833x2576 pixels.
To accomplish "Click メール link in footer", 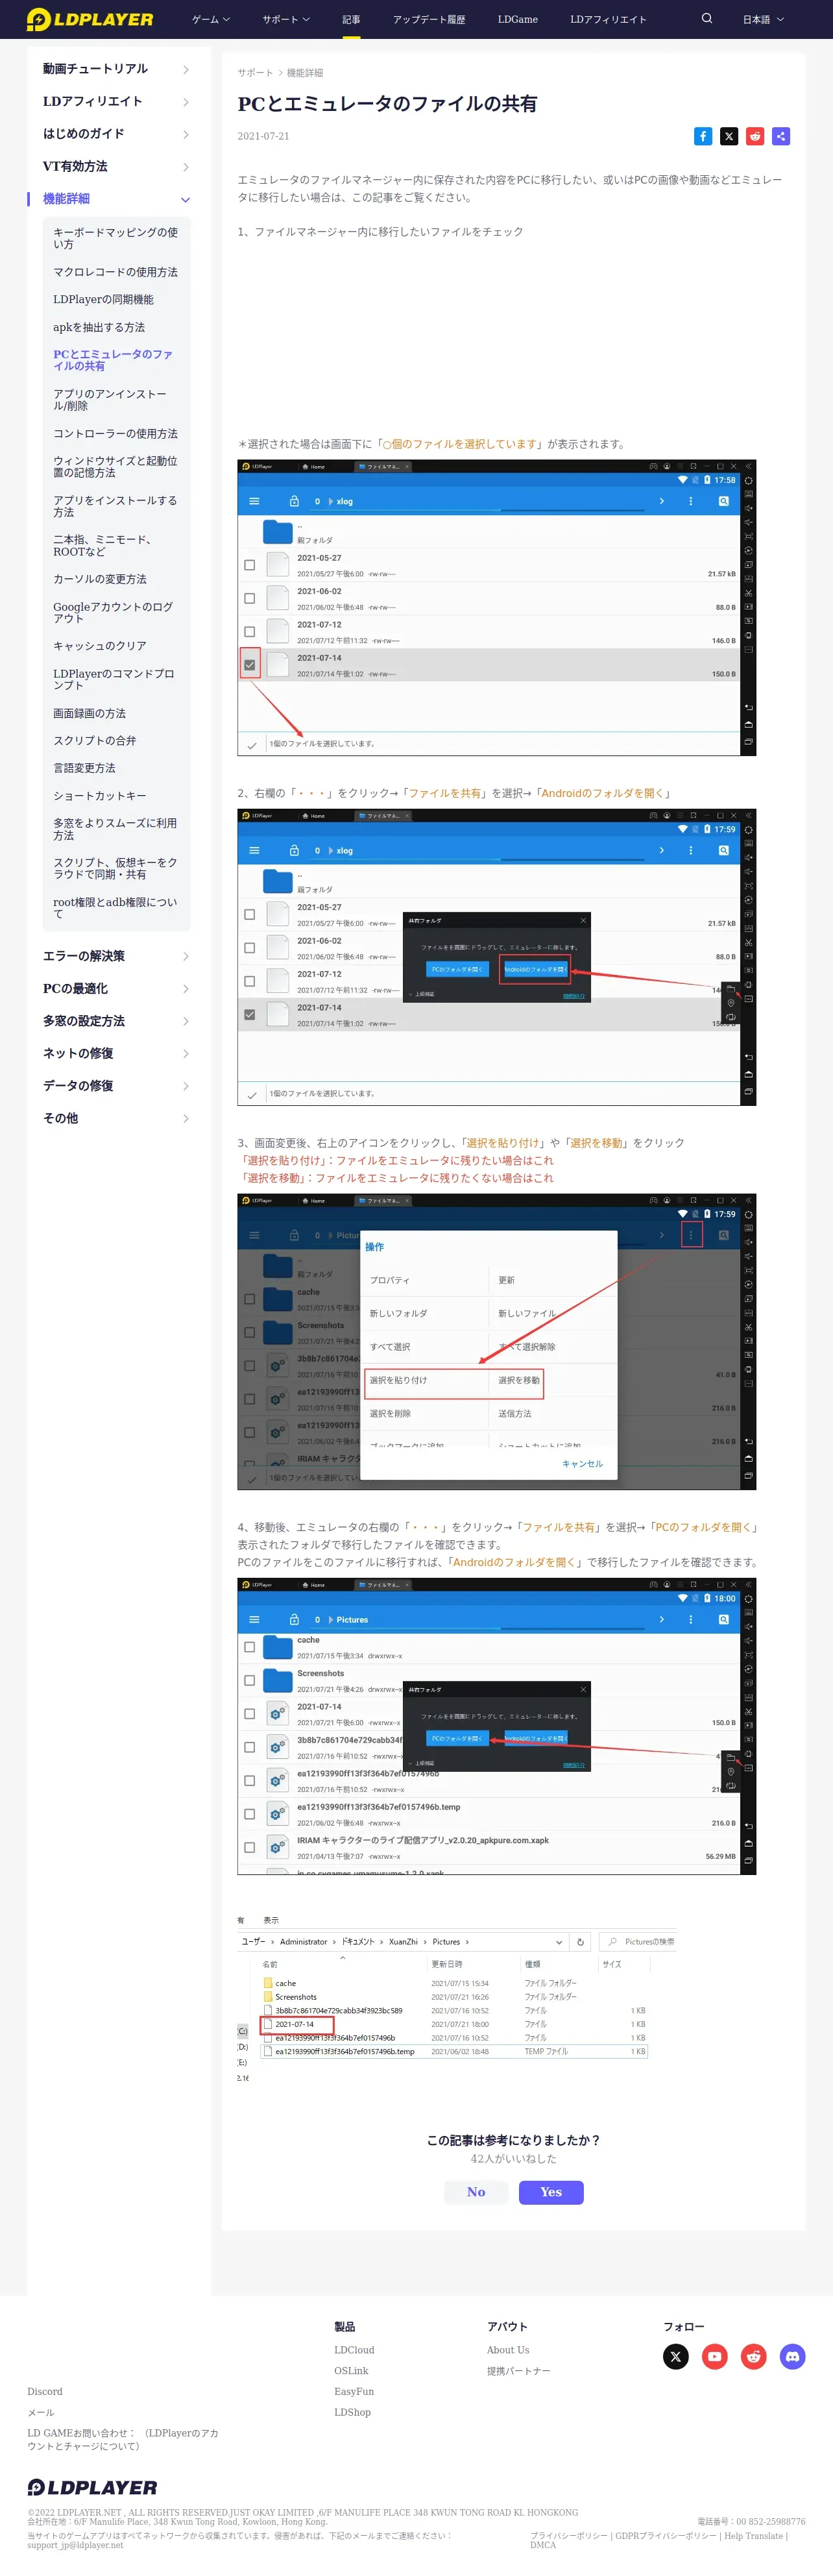I will pos(40,2412).
